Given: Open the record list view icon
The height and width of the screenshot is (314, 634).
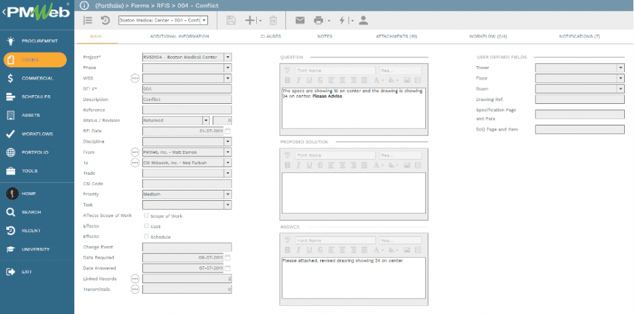Looking at the screenshot, I should tap(88, 20).
